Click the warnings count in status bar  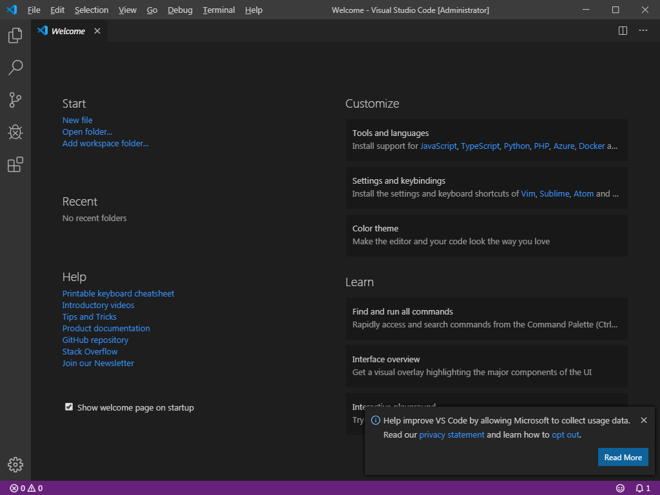[35, 489]
